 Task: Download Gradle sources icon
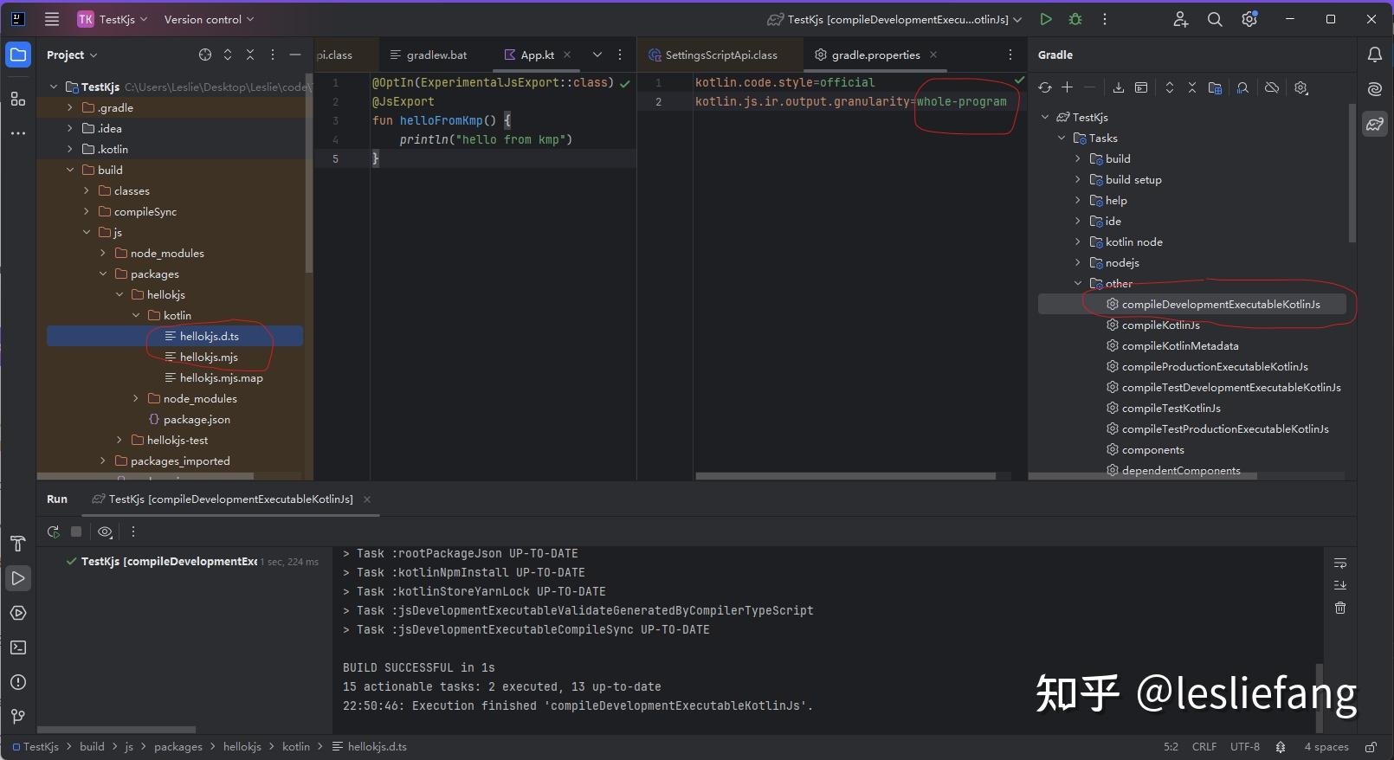[1119, 87]
